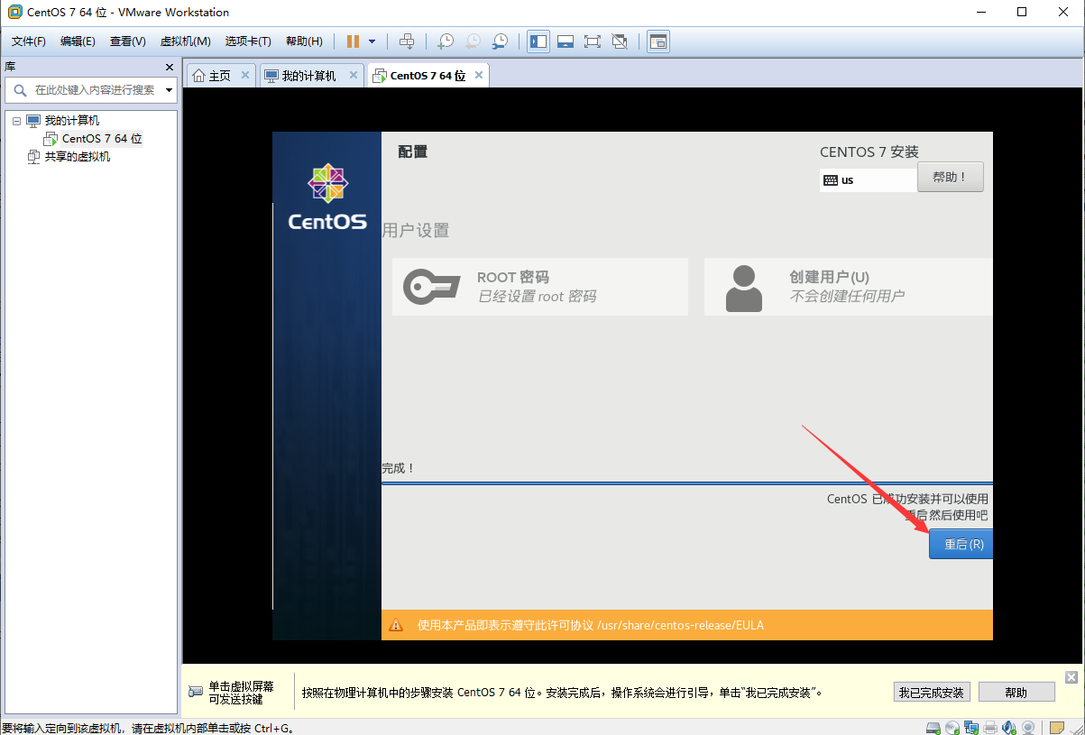The image size is (1085, 735).
Task: Click the 我已完成安装 button
Action: 931,693
